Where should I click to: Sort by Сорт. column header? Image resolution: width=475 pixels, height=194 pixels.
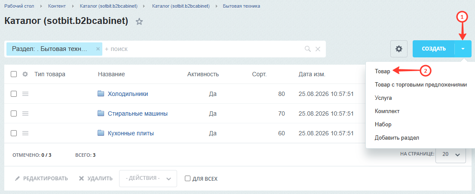[x=259, y=74]
